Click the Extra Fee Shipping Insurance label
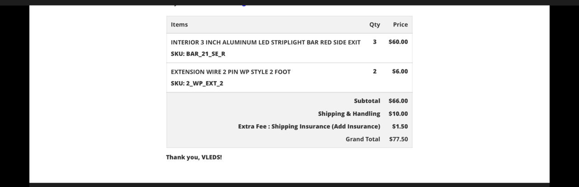Viewport: 579px width, 187px height. pyautogui.click(x=309, y=126)
